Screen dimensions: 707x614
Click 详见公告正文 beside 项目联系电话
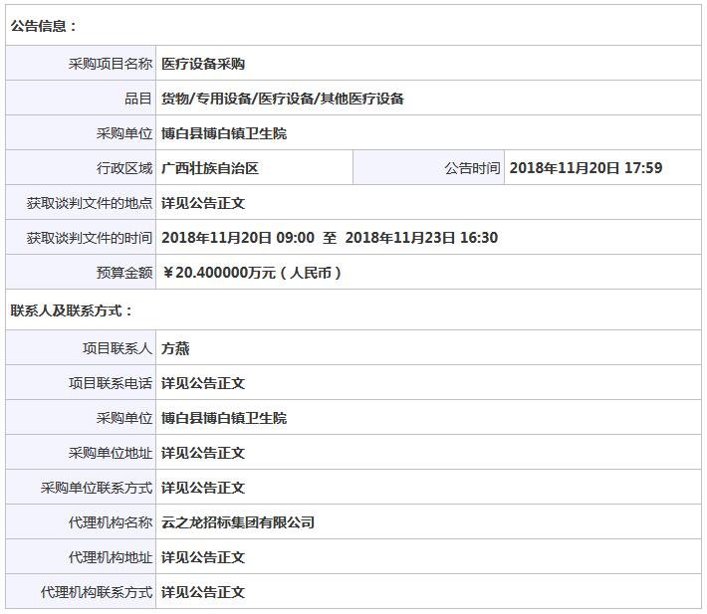click(203, 383)
